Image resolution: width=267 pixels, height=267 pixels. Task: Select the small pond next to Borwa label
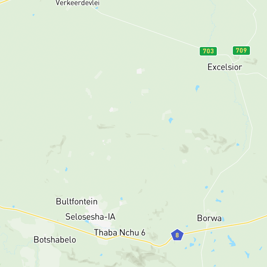point(223,219)
